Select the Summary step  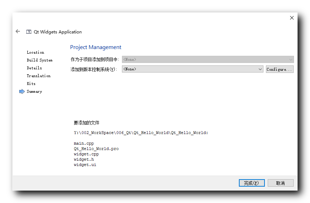tap(34, 91)
